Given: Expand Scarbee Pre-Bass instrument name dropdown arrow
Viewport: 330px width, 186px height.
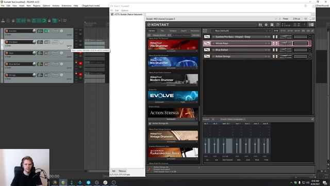Looking at the screenshot, I should point(213,37).
